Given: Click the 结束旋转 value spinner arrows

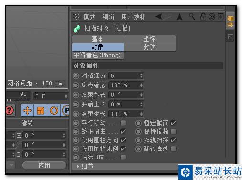Looking at the screenshot, I should click(141, 95).
